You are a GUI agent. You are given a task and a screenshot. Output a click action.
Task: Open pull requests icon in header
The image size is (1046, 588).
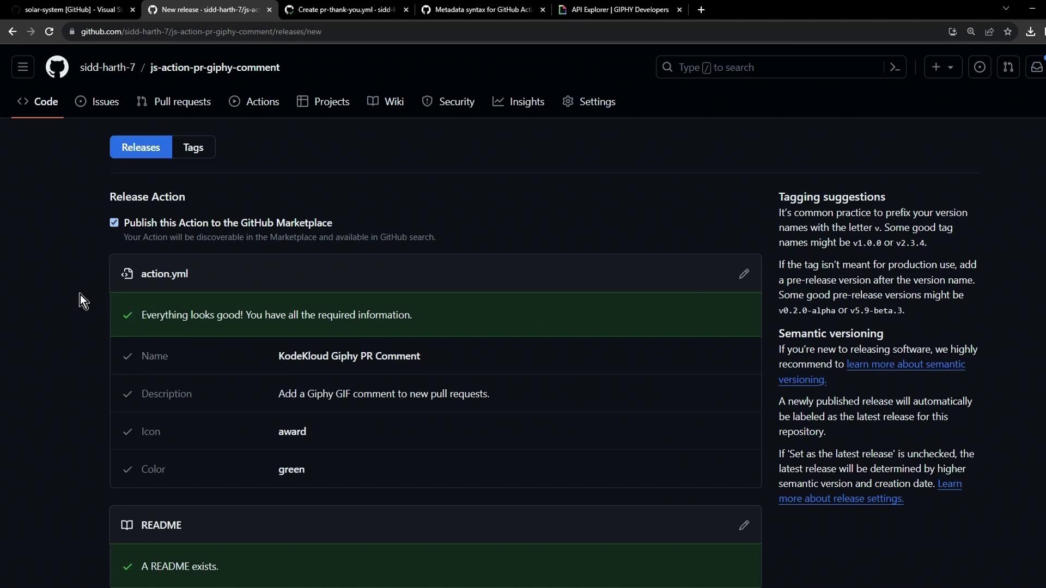[x=1008, y=68]
